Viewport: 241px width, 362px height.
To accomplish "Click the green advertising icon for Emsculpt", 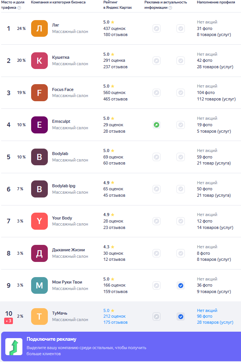I will [156, 125].
